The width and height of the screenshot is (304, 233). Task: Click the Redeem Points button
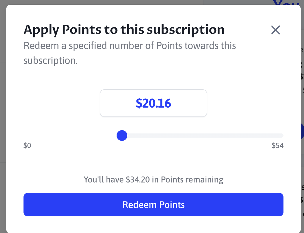click(x=153, y=204)
